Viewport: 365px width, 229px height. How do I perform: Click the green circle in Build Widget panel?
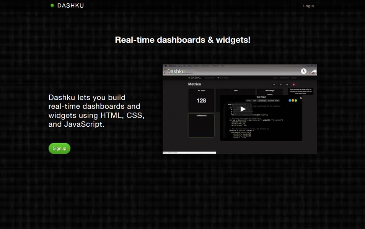pyautogui.click(x=296, y=101)
